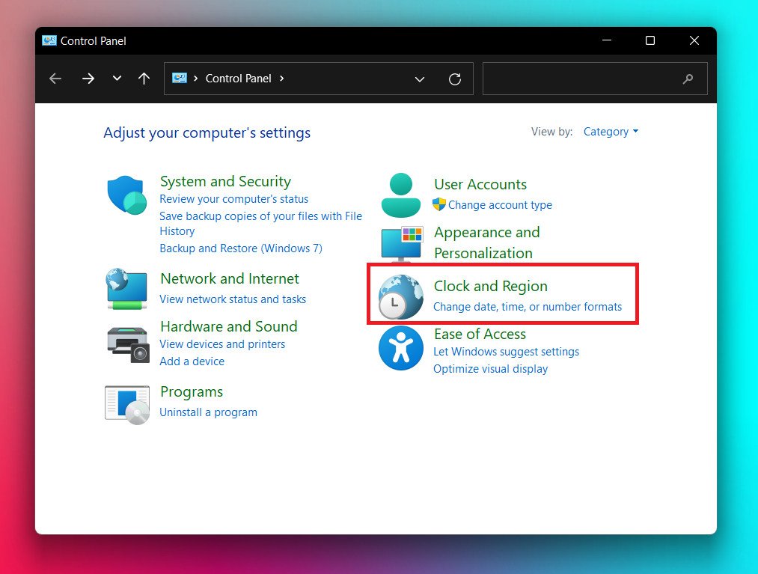
Task: Click the Appearance and Personalization monitor icon
Action: click(403, 244)
